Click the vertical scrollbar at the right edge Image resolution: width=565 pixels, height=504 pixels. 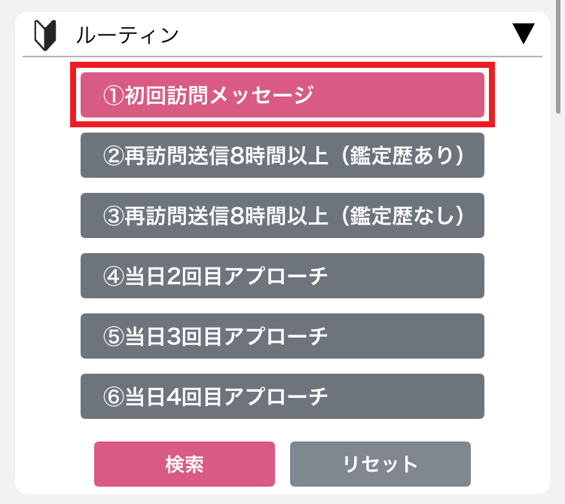point(558,57)
